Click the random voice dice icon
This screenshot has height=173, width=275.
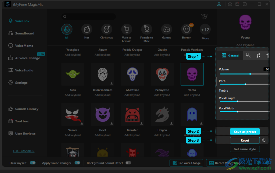204,16
